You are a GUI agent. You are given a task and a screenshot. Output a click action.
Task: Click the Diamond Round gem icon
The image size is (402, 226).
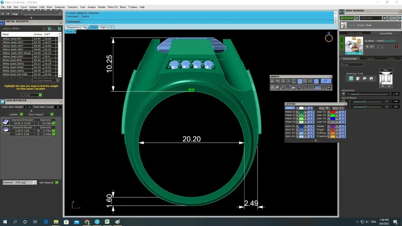(6, 129)
